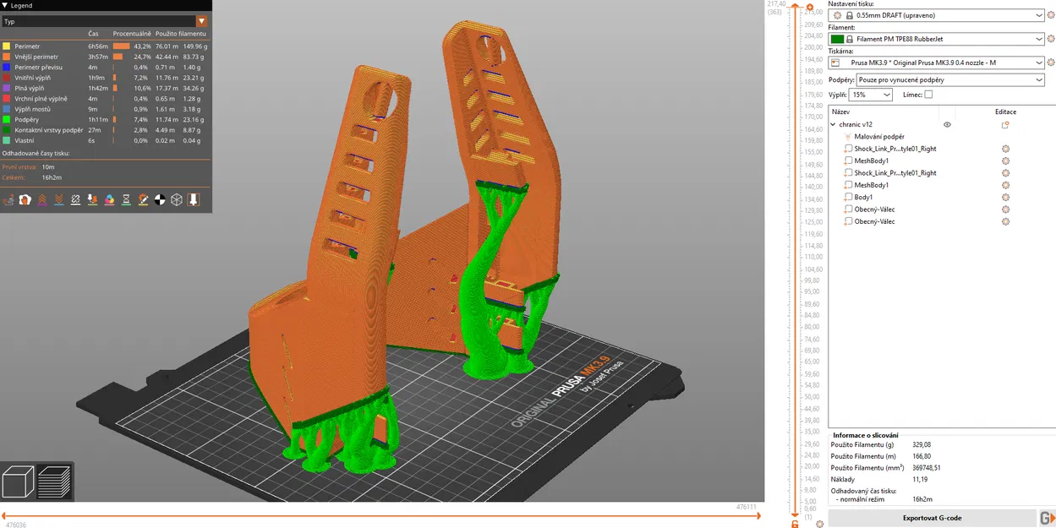This screenshot has height=528, width=1056.
Task: Open the Výplň 15% infill dropdown
Action: [x=871, y=95]
